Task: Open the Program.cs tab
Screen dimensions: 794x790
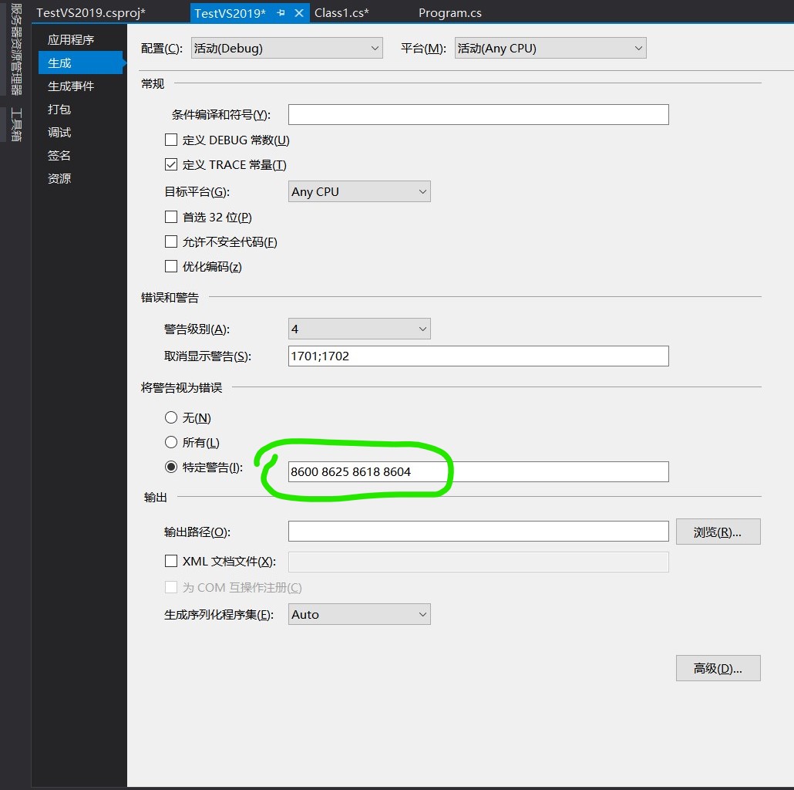Action: click(450, 13)
